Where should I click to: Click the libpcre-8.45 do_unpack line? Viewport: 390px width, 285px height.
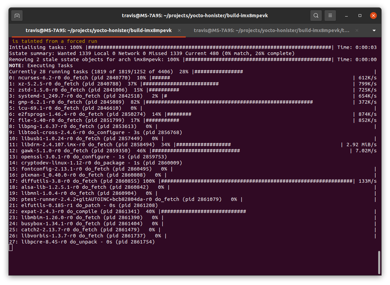82,242
